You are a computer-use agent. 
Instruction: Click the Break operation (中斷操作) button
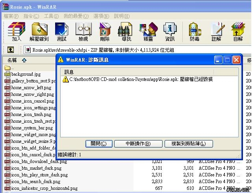138,144
